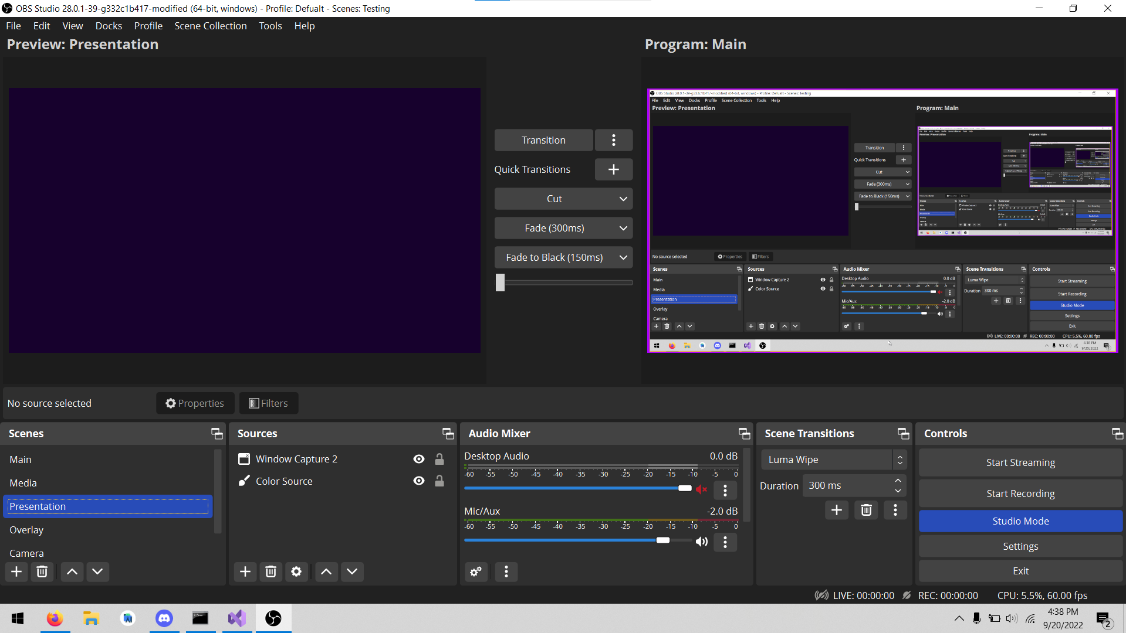Open scene transition properties three-dot menu
The width and height of the screenshot is (1126, 633).
(895, 510)
